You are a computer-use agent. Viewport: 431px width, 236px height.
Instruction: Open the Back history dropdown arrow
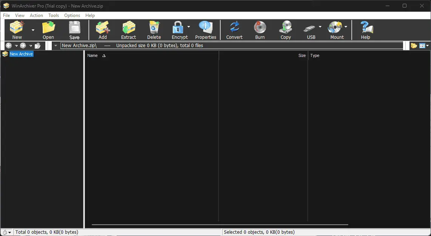[x=16, y=46]
